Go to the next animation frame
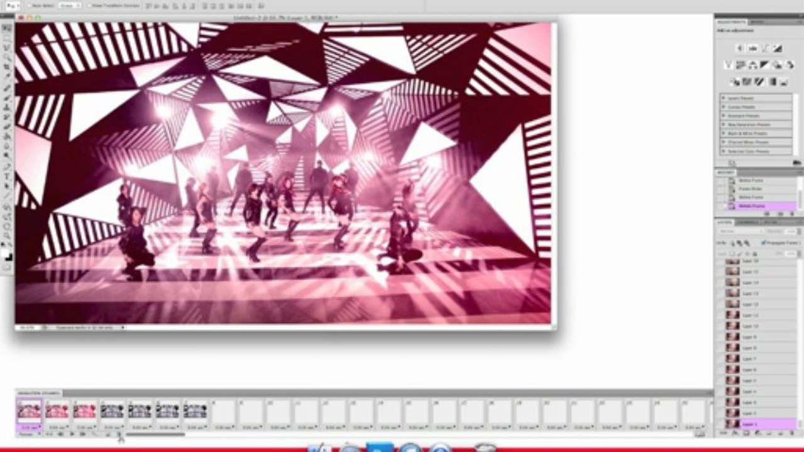The height and width of the screenshot is (452, 804). (x=82, y=434)
